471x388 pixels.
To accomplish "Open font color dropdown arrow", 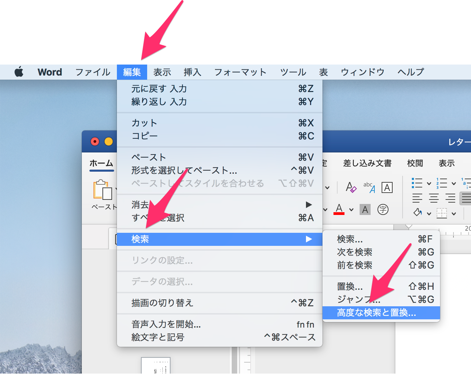I will pyautogui.click(x=351, y=209).
